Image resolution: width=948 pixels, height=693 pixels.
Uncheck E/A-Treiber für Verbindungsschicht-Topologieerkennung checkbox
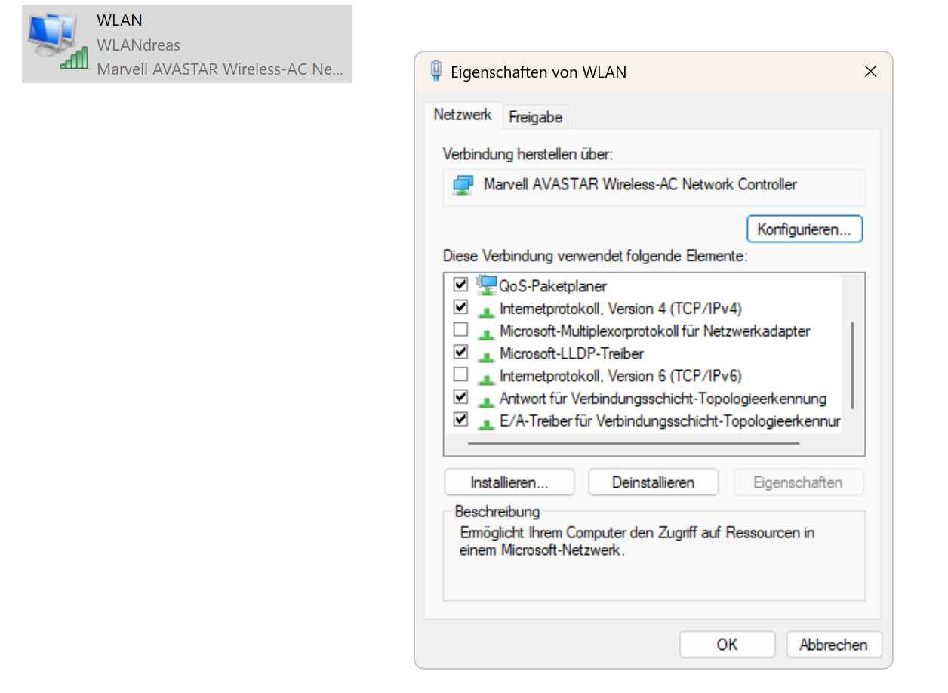460,419
